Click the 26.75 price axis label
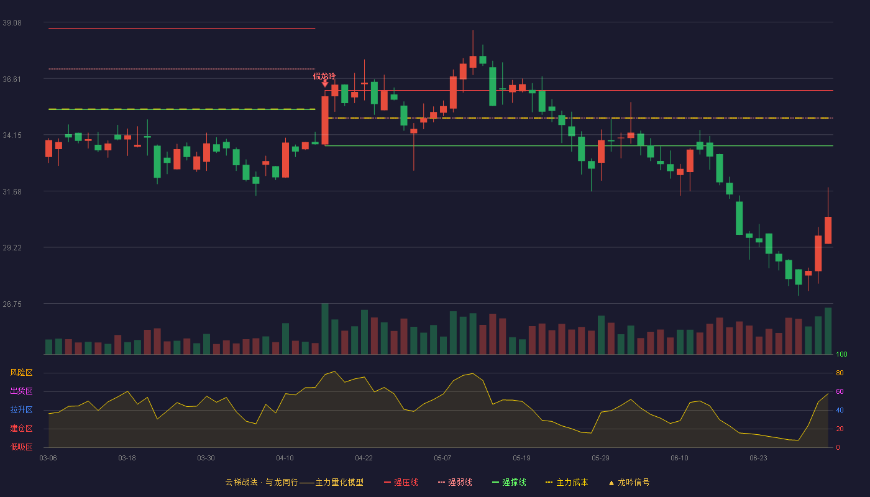Image resolution: width=870 pixels, height=497 pixels. coord(12,304)
